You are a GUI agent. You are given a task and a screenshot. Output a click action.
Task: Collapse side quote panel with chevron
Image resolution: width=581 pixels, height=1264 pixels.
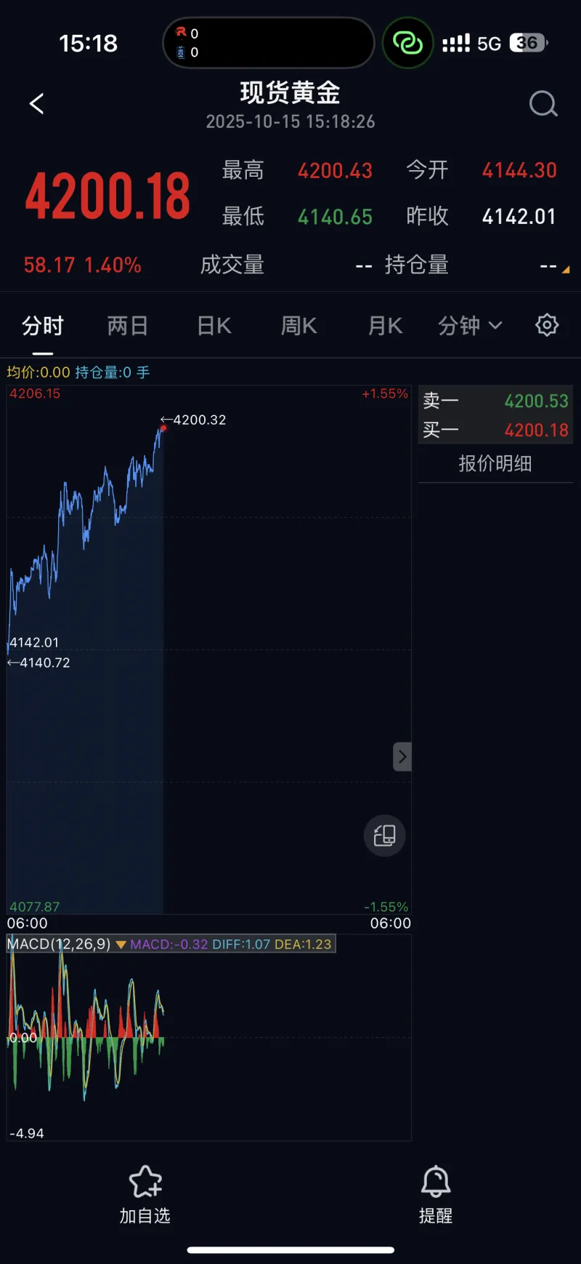[x=402, y=757]
